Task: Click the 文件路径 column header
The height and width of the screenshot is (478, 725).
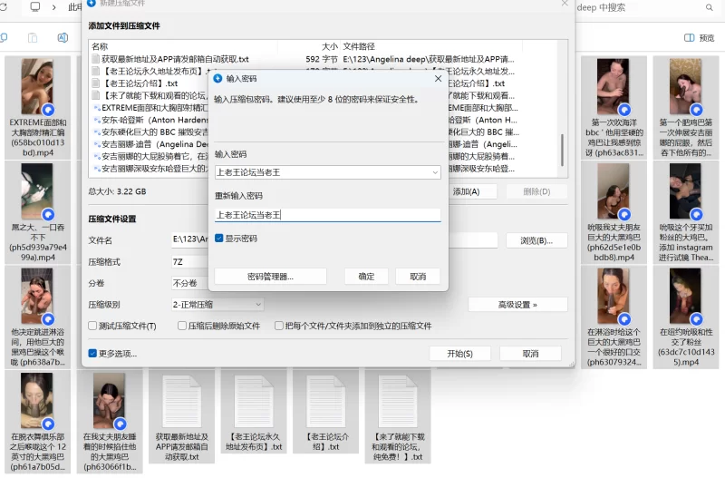Action: (x=359, y=46)
